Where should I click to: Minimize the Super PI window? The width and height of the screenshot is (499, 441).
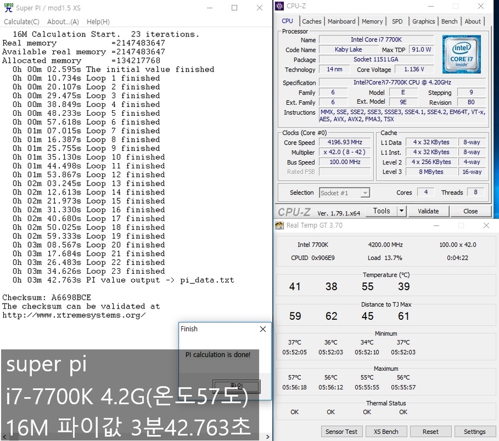point(210,8)
